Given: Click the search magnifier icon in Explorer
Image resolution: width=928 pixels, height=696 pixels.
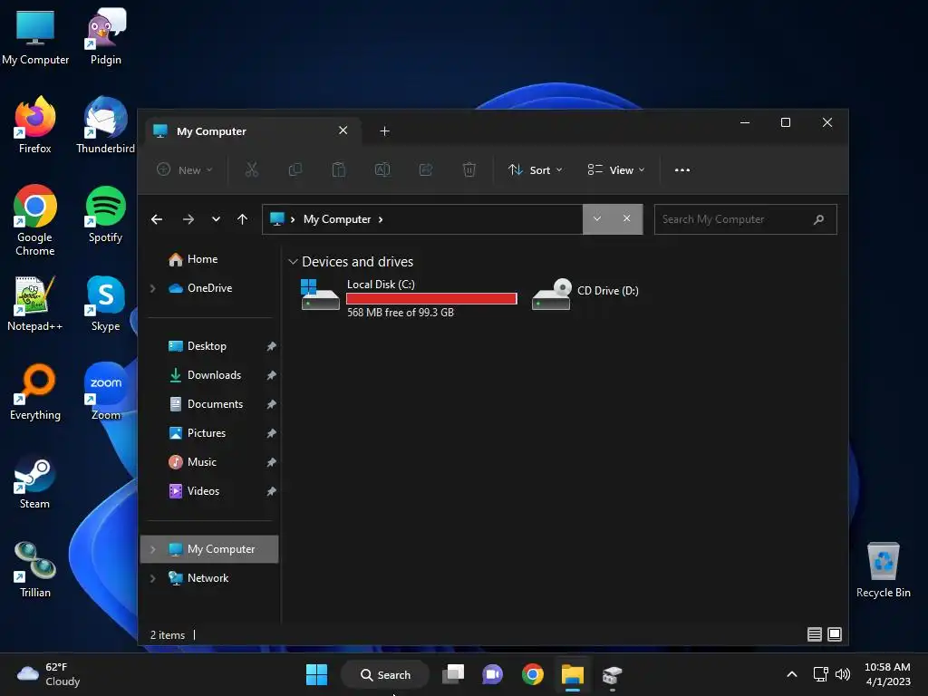Looking at the screenshot, I should pos(818,219).
